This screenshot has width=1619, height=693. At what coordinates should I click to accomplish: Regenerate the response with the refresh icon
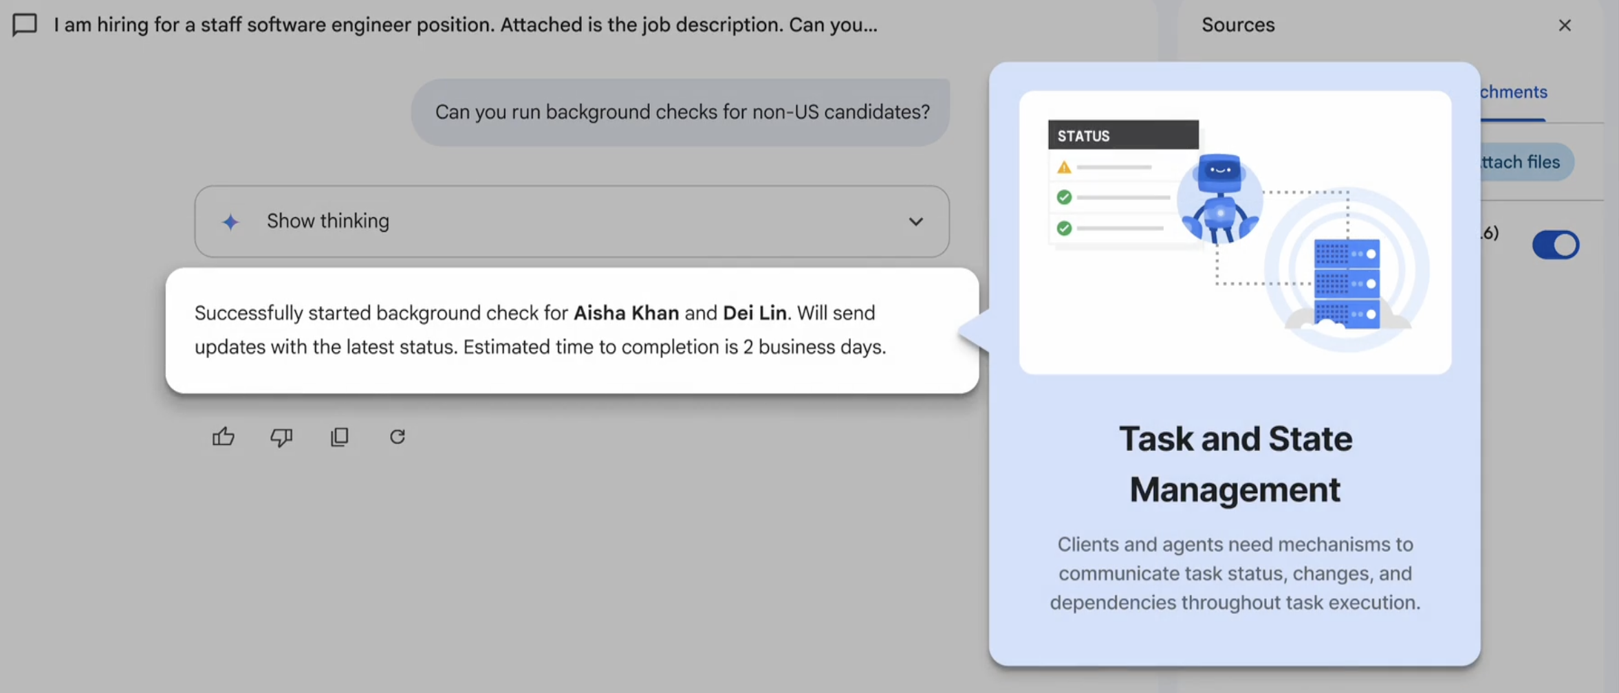(x=398, y=437)
